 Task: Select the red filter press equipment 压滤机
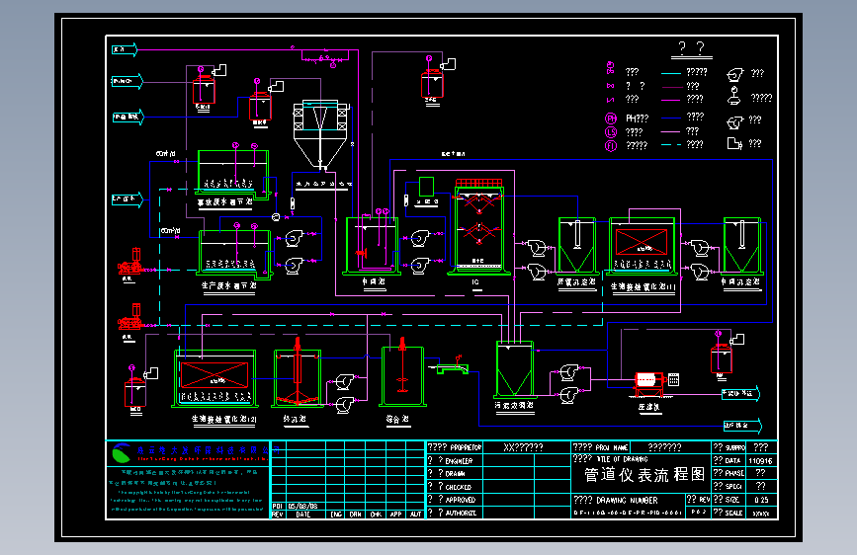[x=649, y=383]
